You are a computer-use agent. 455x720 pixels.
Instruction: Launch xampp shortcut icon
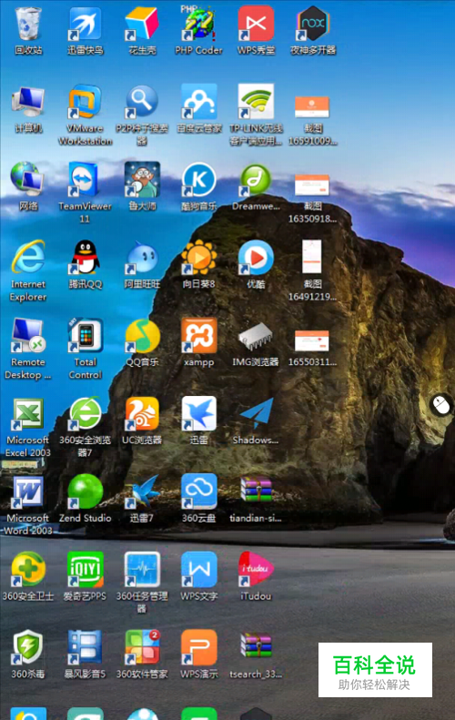[x=198, y=335]
